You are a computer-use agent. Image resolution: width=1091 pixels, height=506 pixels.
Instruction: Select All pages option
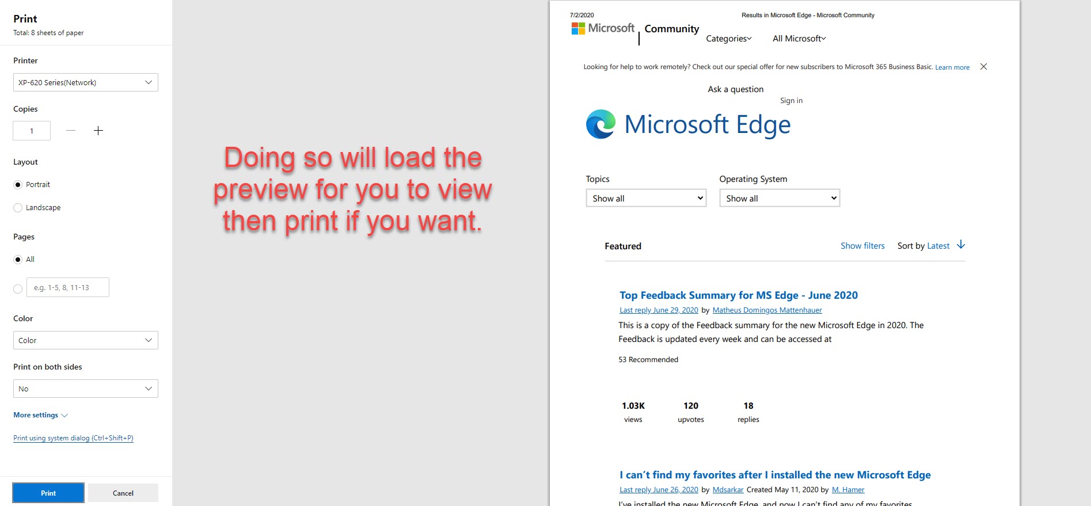tap(18, 260)
